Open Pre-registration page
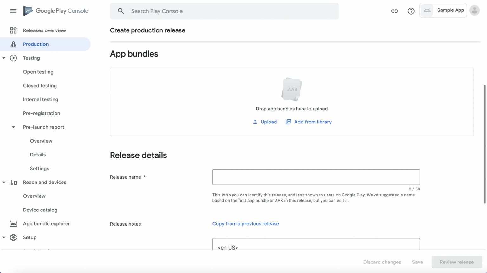Image resolution: width=487 pixels, height=273 pixels. pos(42,113)
